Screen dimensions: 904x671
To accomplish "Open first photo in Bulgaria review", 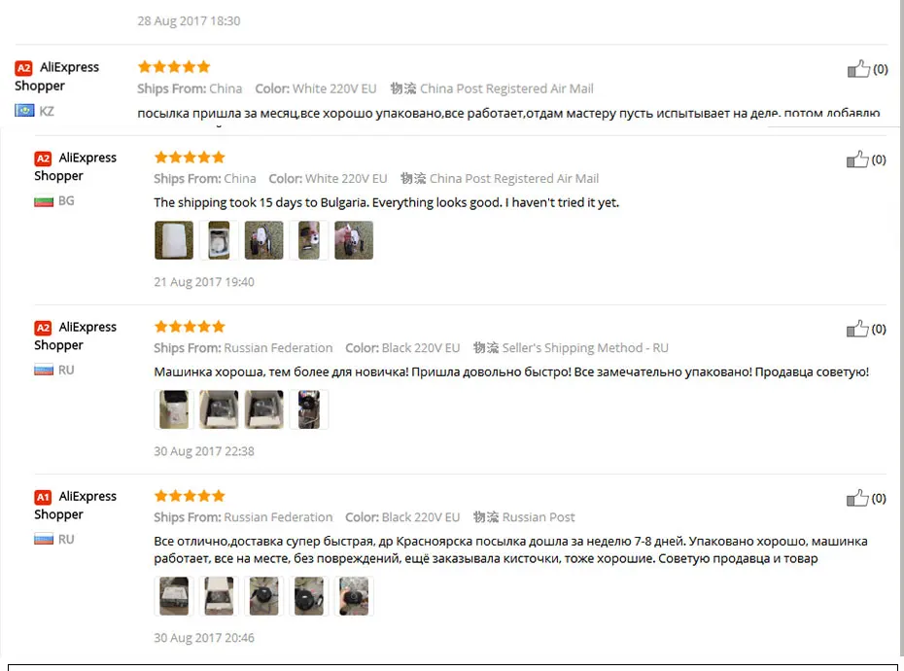I will pyautogui.click(x=174, y=240).
